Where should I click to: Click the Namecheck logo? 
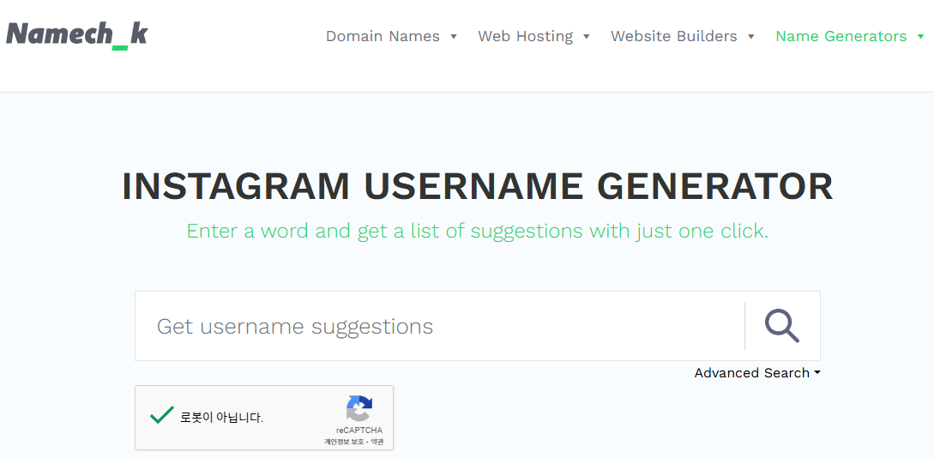[x=77, y=34]
